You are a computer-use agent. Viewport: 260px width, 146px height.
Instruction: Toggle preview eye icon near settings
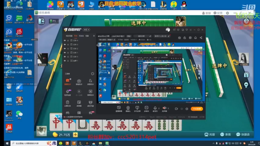pyautogui.click(x=182, y=109)
